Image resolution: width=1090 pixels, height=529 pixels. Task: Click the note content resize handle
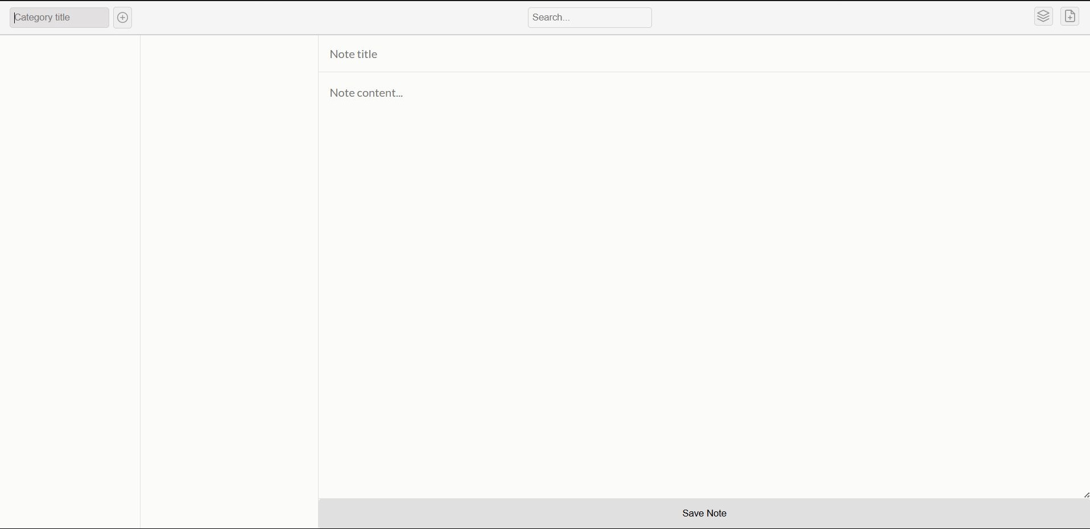pyautogui.click(x=1086, y=495)
